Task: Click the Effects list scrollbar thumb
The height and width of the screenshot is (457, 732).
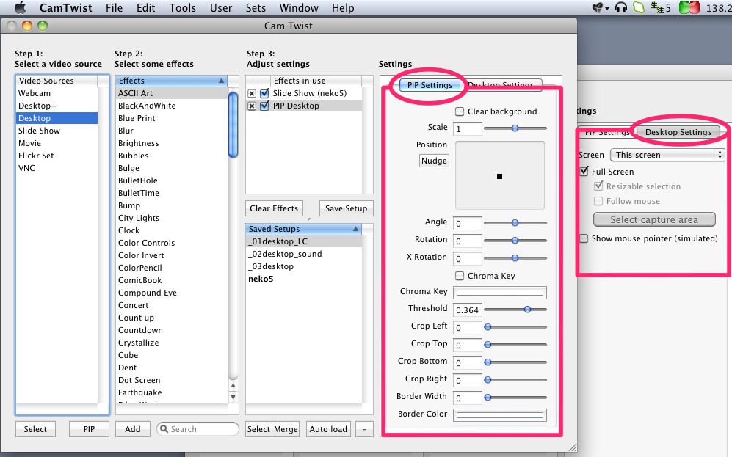Action: [233, 125]
